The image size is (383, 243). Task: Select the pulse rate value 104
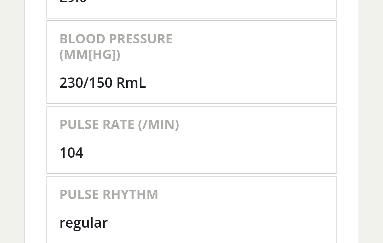71,153
